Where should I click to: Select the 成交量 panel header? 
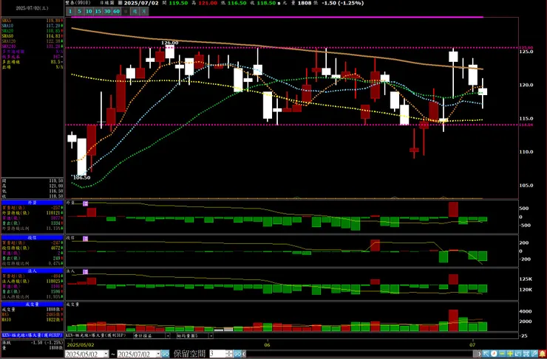(x=33, y=304)
